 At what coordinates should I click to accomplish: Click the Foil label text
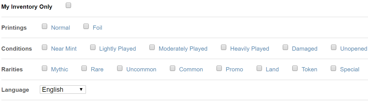pyautogui.click(x=97, y=28)
